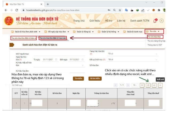
Task: Open Trạng thái hóa đơn dropdown
Action: pos(133,54)
